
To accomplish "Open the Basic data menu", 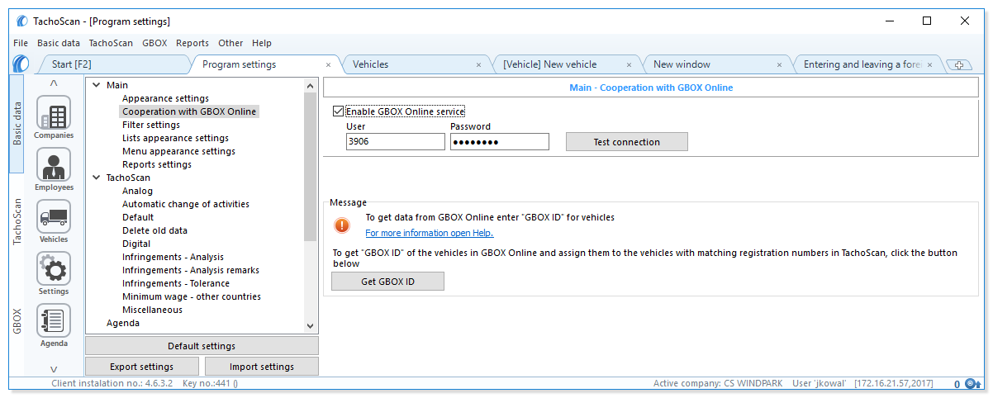I will [59, 43].
